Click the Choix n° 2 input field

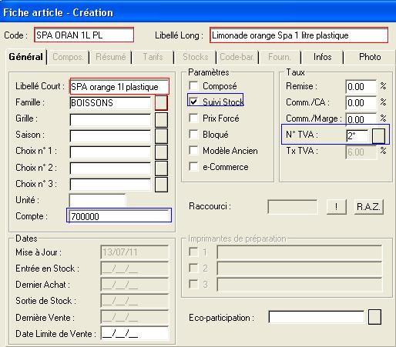pyautogui.click(x=110, y=168)
